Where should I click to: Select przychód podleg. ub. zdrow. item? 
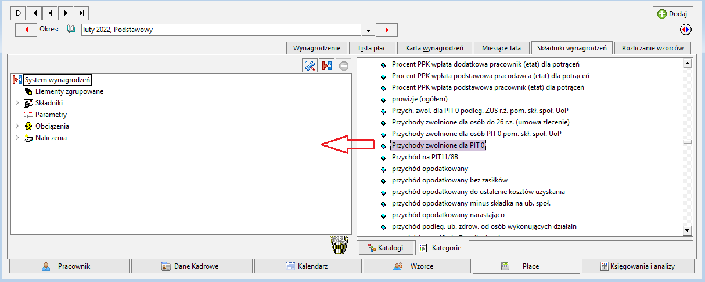484,226
